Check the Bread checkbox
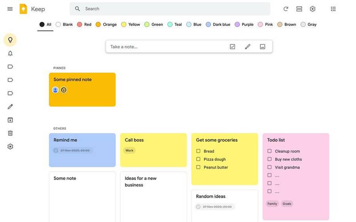The image size is (356, 222). click(x=198, y=151)
